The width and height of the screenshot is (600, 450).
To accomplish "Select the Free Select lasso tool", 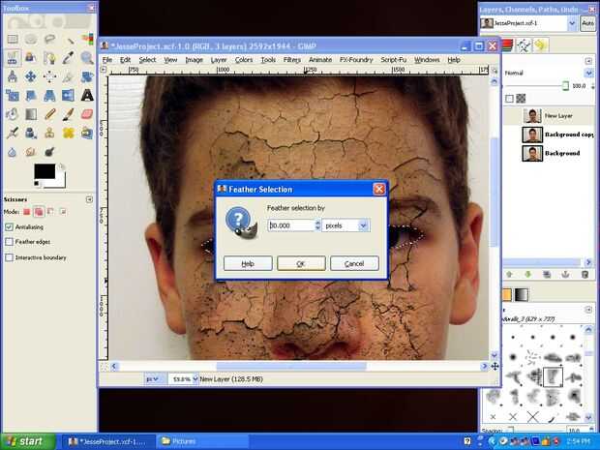I will point(49,39).
